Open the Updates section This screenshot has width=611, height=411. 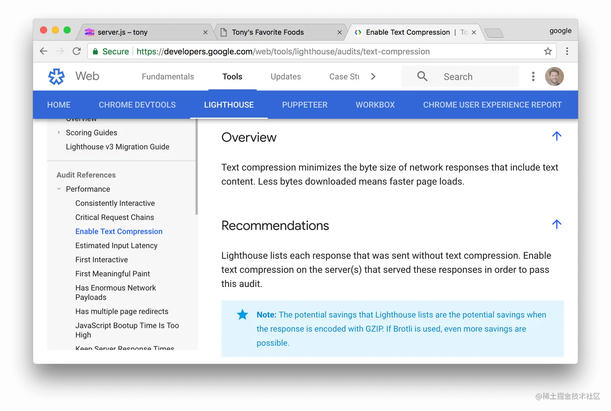(286, 77)
